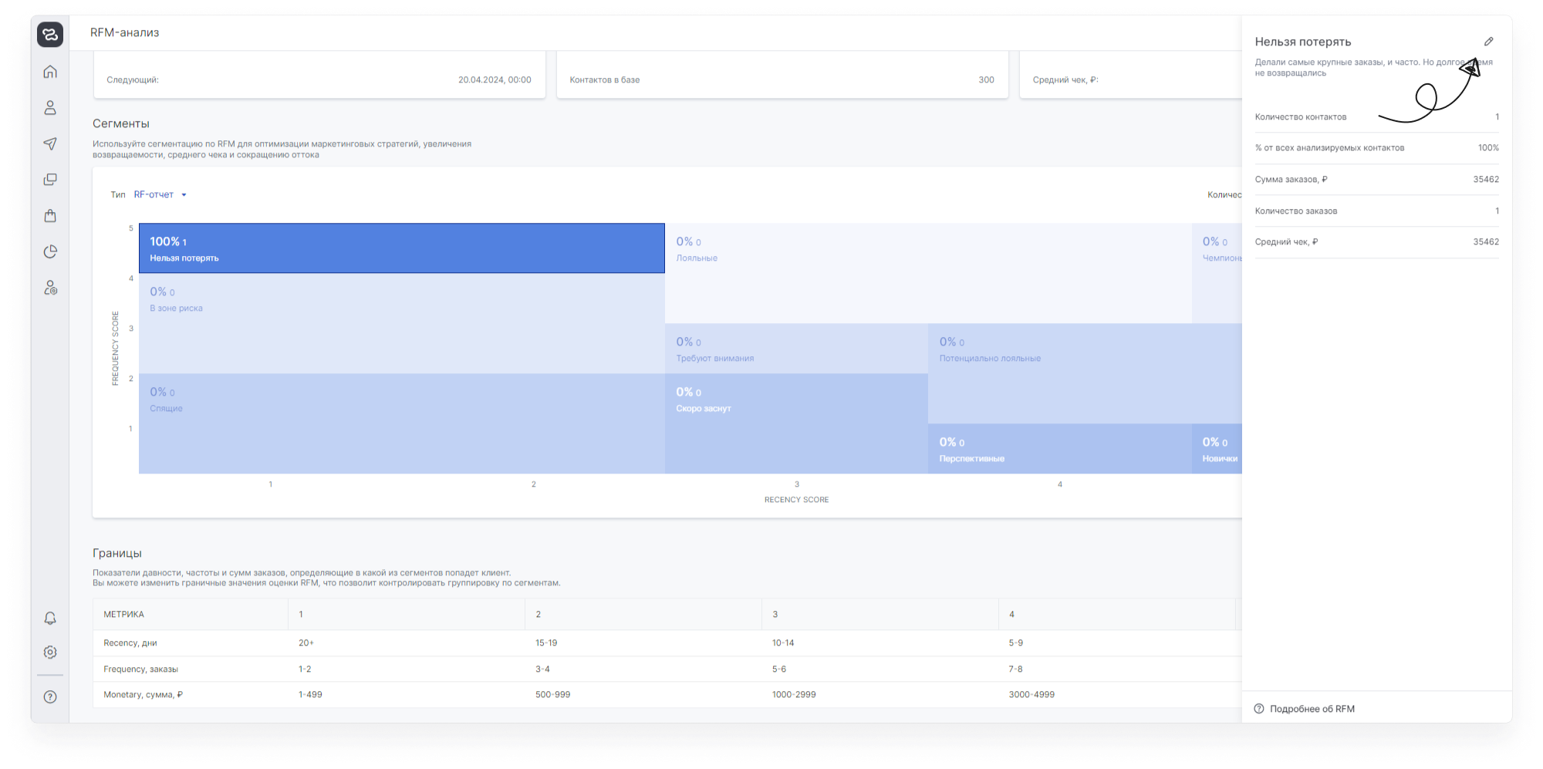1543x769 pixels.
Task: Click the МЕТРИКА column header
Action: pos(124,614)
